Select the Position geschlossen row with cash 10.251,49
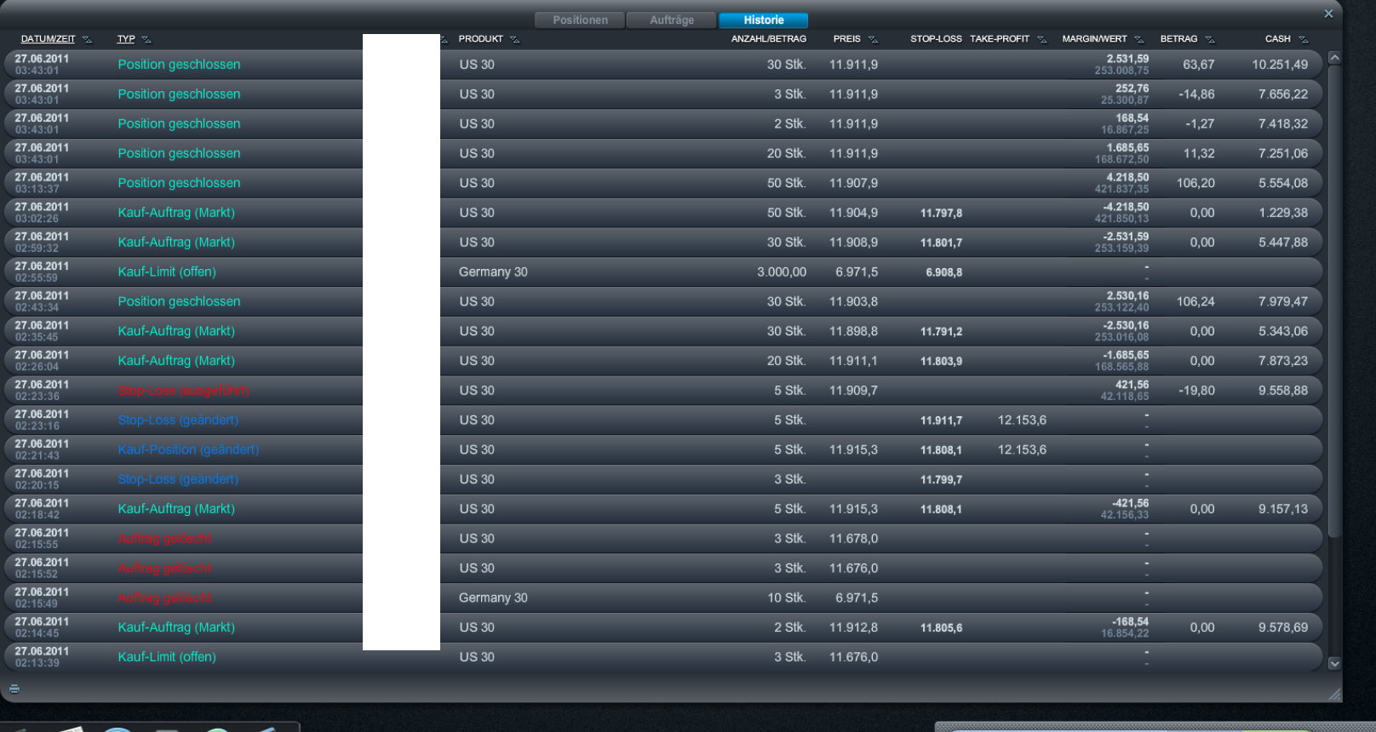The image size is (1376, 732). tap(662, 65)
